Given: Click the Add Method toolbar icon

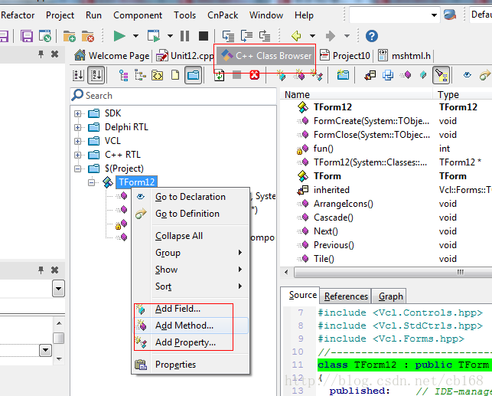Looking at the screenshot, I should coord(299,75).
